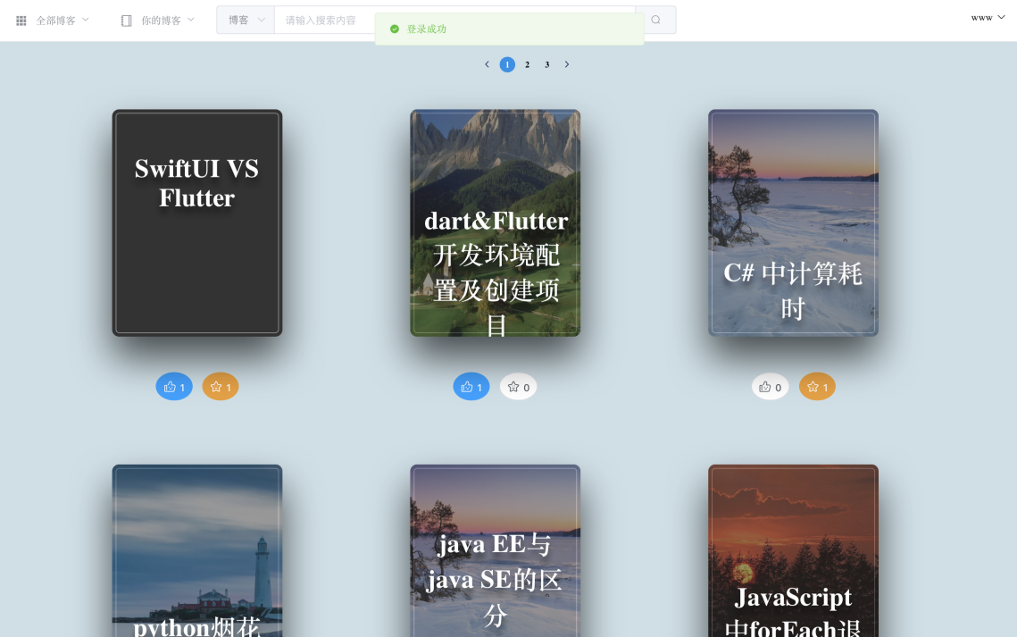Image resolution: width=1017 pixels, height=637 pixels.
Task: Select page 1 in pagination
Action: tap(507, 64)
